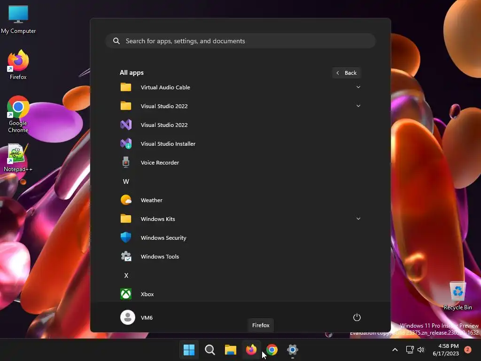Click the search magnifier in Start menu
This screenshot has width=481, height=361.
[116, 41]
